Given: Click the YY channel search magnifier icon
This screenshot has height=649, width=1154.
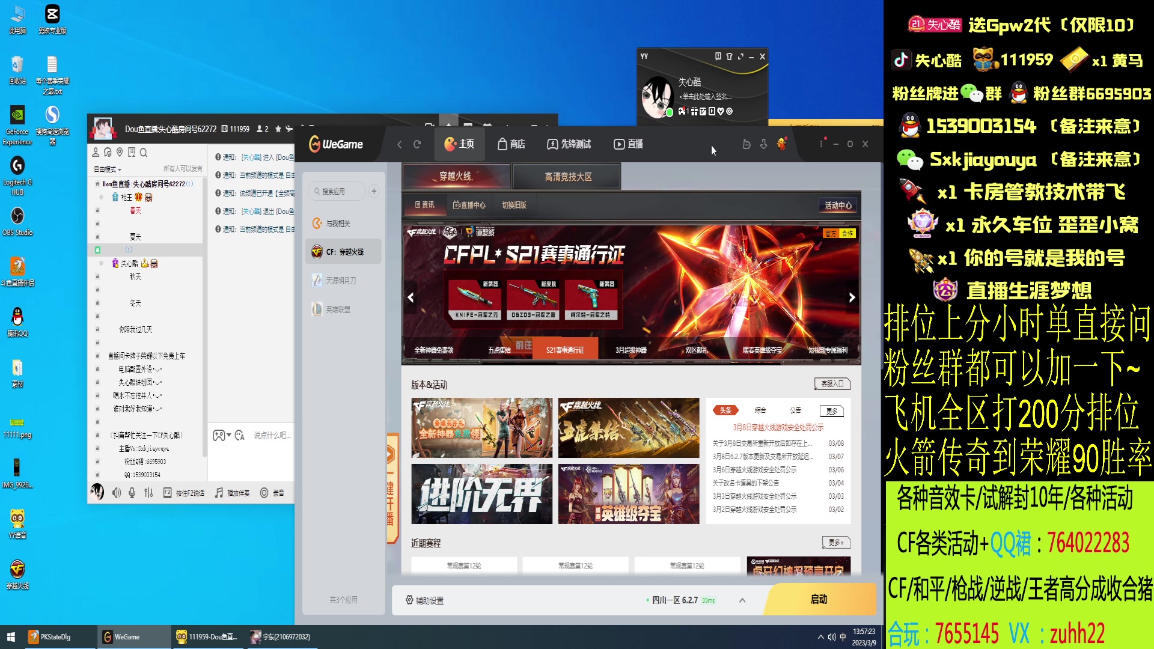Looking at the screenshot, I should pyautogui.click(x=144, y=153).
